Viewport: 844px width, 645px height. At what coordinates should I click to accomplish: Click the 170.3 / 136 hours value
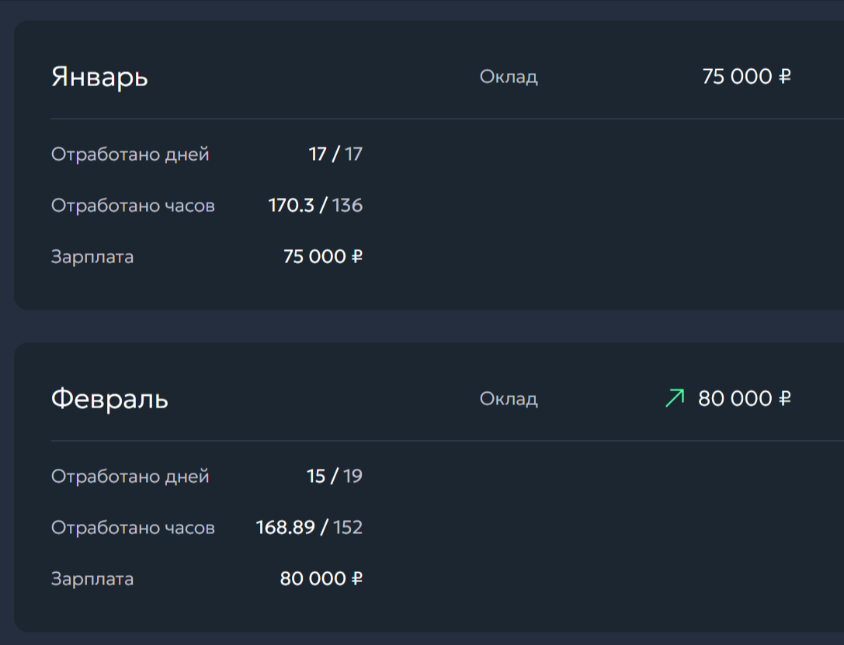click(315, 206)
